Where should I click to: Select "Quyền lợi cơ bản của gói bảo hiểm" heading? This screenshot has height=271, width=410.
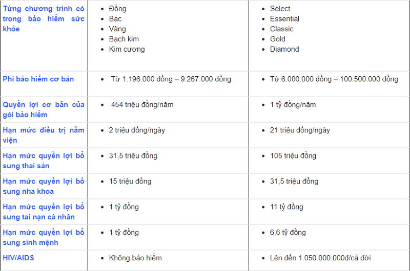[x=44, y=110]
